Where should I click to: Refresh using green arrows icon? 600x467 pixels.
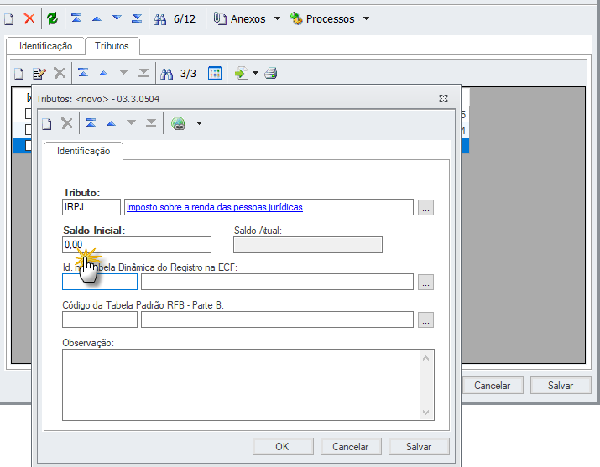[x=52, y=18]
